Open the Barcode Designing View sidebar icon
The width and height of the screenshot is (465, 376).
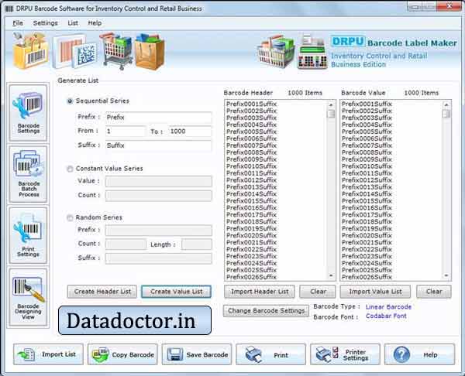(28, 297)
